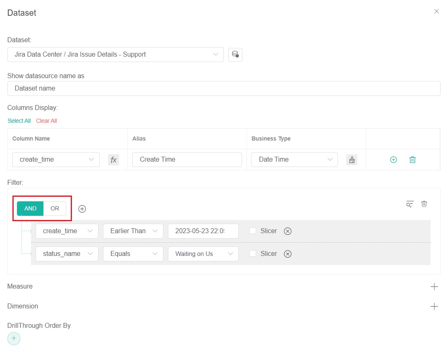Remove the create_time filter condition
Viewport: 448px width, 351px height.
pos(288,231)
